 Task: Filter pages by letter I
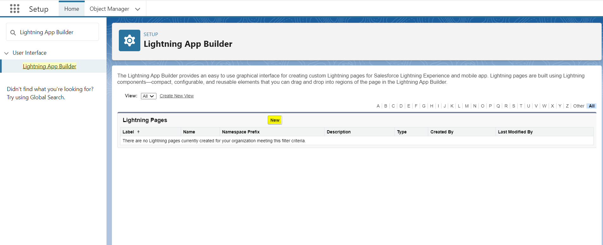[x=438, y=106]
